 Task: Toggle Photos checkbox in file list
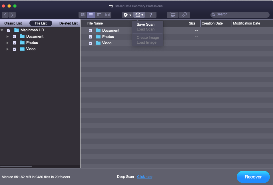[90, 37]
